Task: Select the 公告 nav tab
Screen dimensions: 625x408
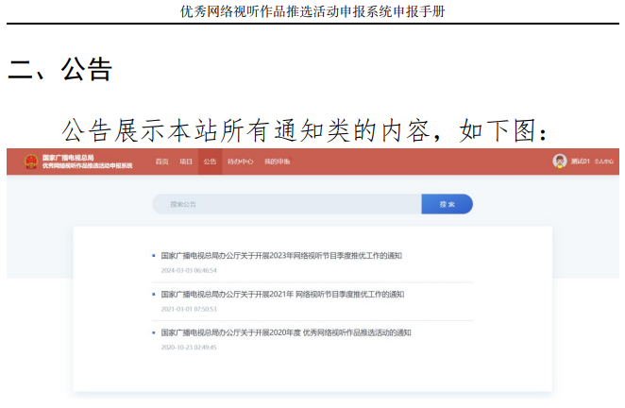Action: pos(211,161)
